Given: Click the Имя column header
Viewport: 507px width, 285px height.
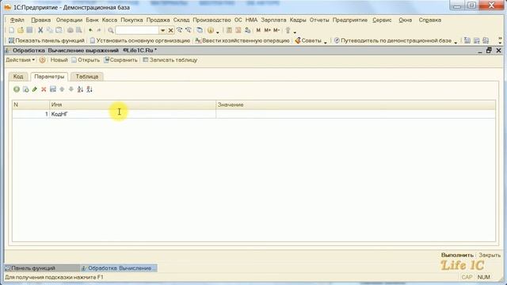Looking at the screenshot, I should [x=132, y=104].
